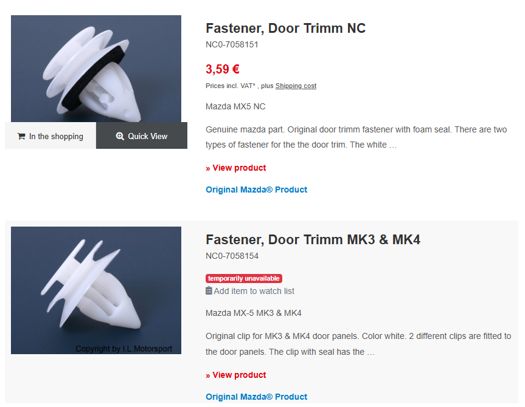This screenshot has width=525, height=407.
Task: Open the MK3 & MK4 fastener image
Action: coord(96,290)
